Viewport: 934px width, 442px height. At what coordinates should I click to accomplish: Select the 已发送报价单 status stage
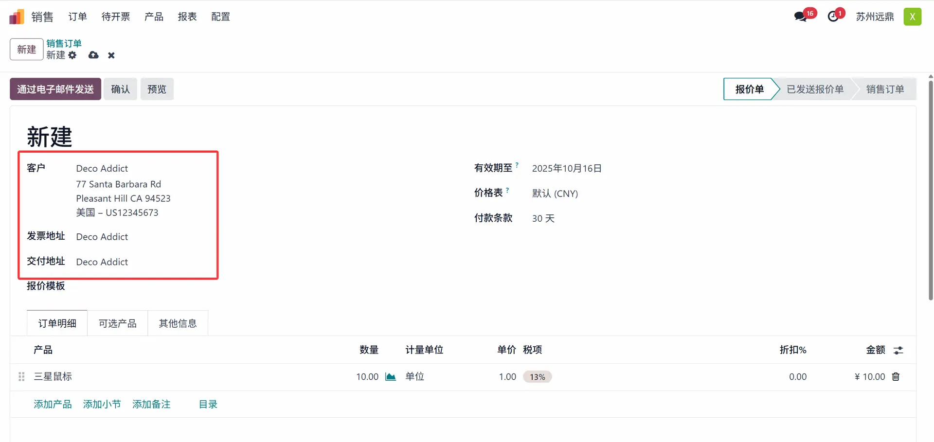tap(815, 89)
